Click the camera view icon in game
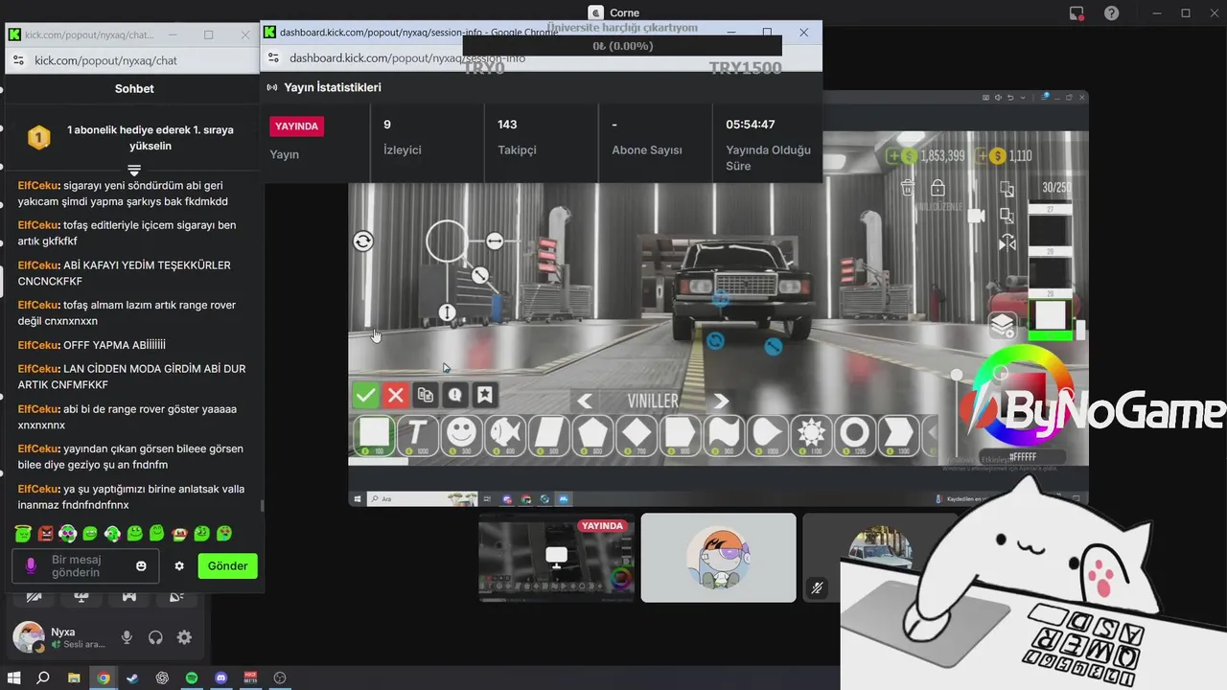 click(977, 216)
